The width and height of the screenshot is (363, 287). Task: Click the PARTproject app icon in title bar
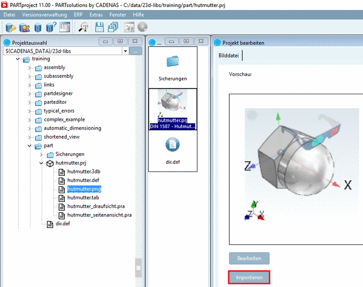tap(4, 5)
